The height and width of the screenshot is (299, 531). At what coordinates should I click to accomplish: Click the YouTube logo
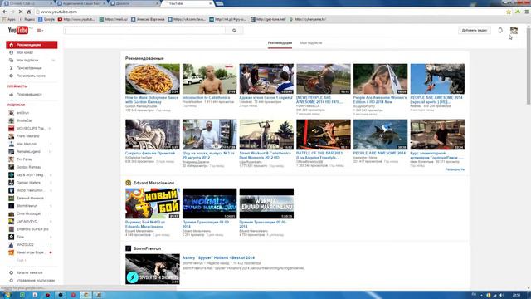pos(18,30)
